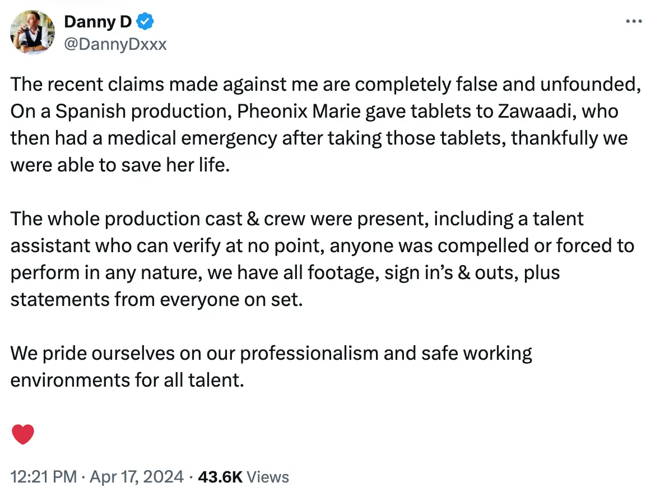Open the account menu from the avatar
Screen dimensions: 660x501
click(32, 33)
